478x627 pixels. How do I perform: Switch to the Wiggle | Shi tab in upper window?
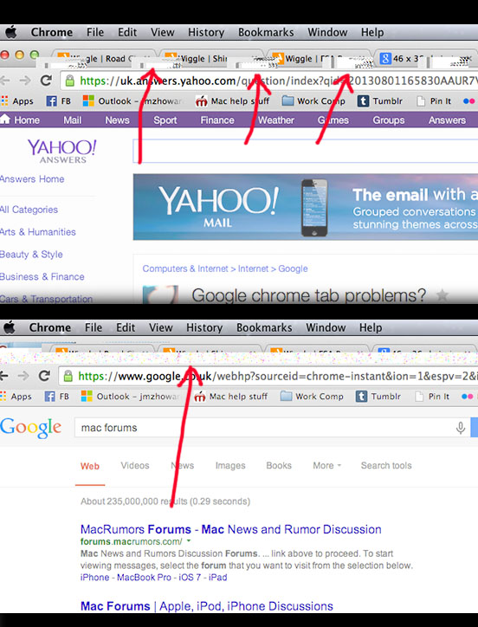click(211, 59)
